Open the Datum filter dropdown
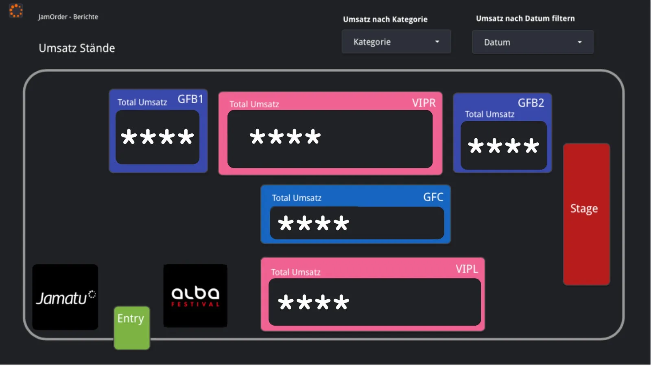Image resolution: width=651 pixels, height=366 pixels. tap(533, 42)
